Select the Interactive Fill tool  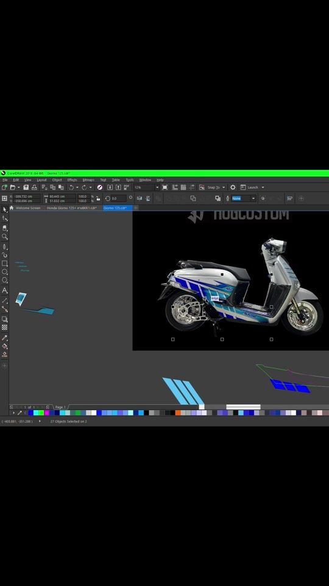pos(5,346)
